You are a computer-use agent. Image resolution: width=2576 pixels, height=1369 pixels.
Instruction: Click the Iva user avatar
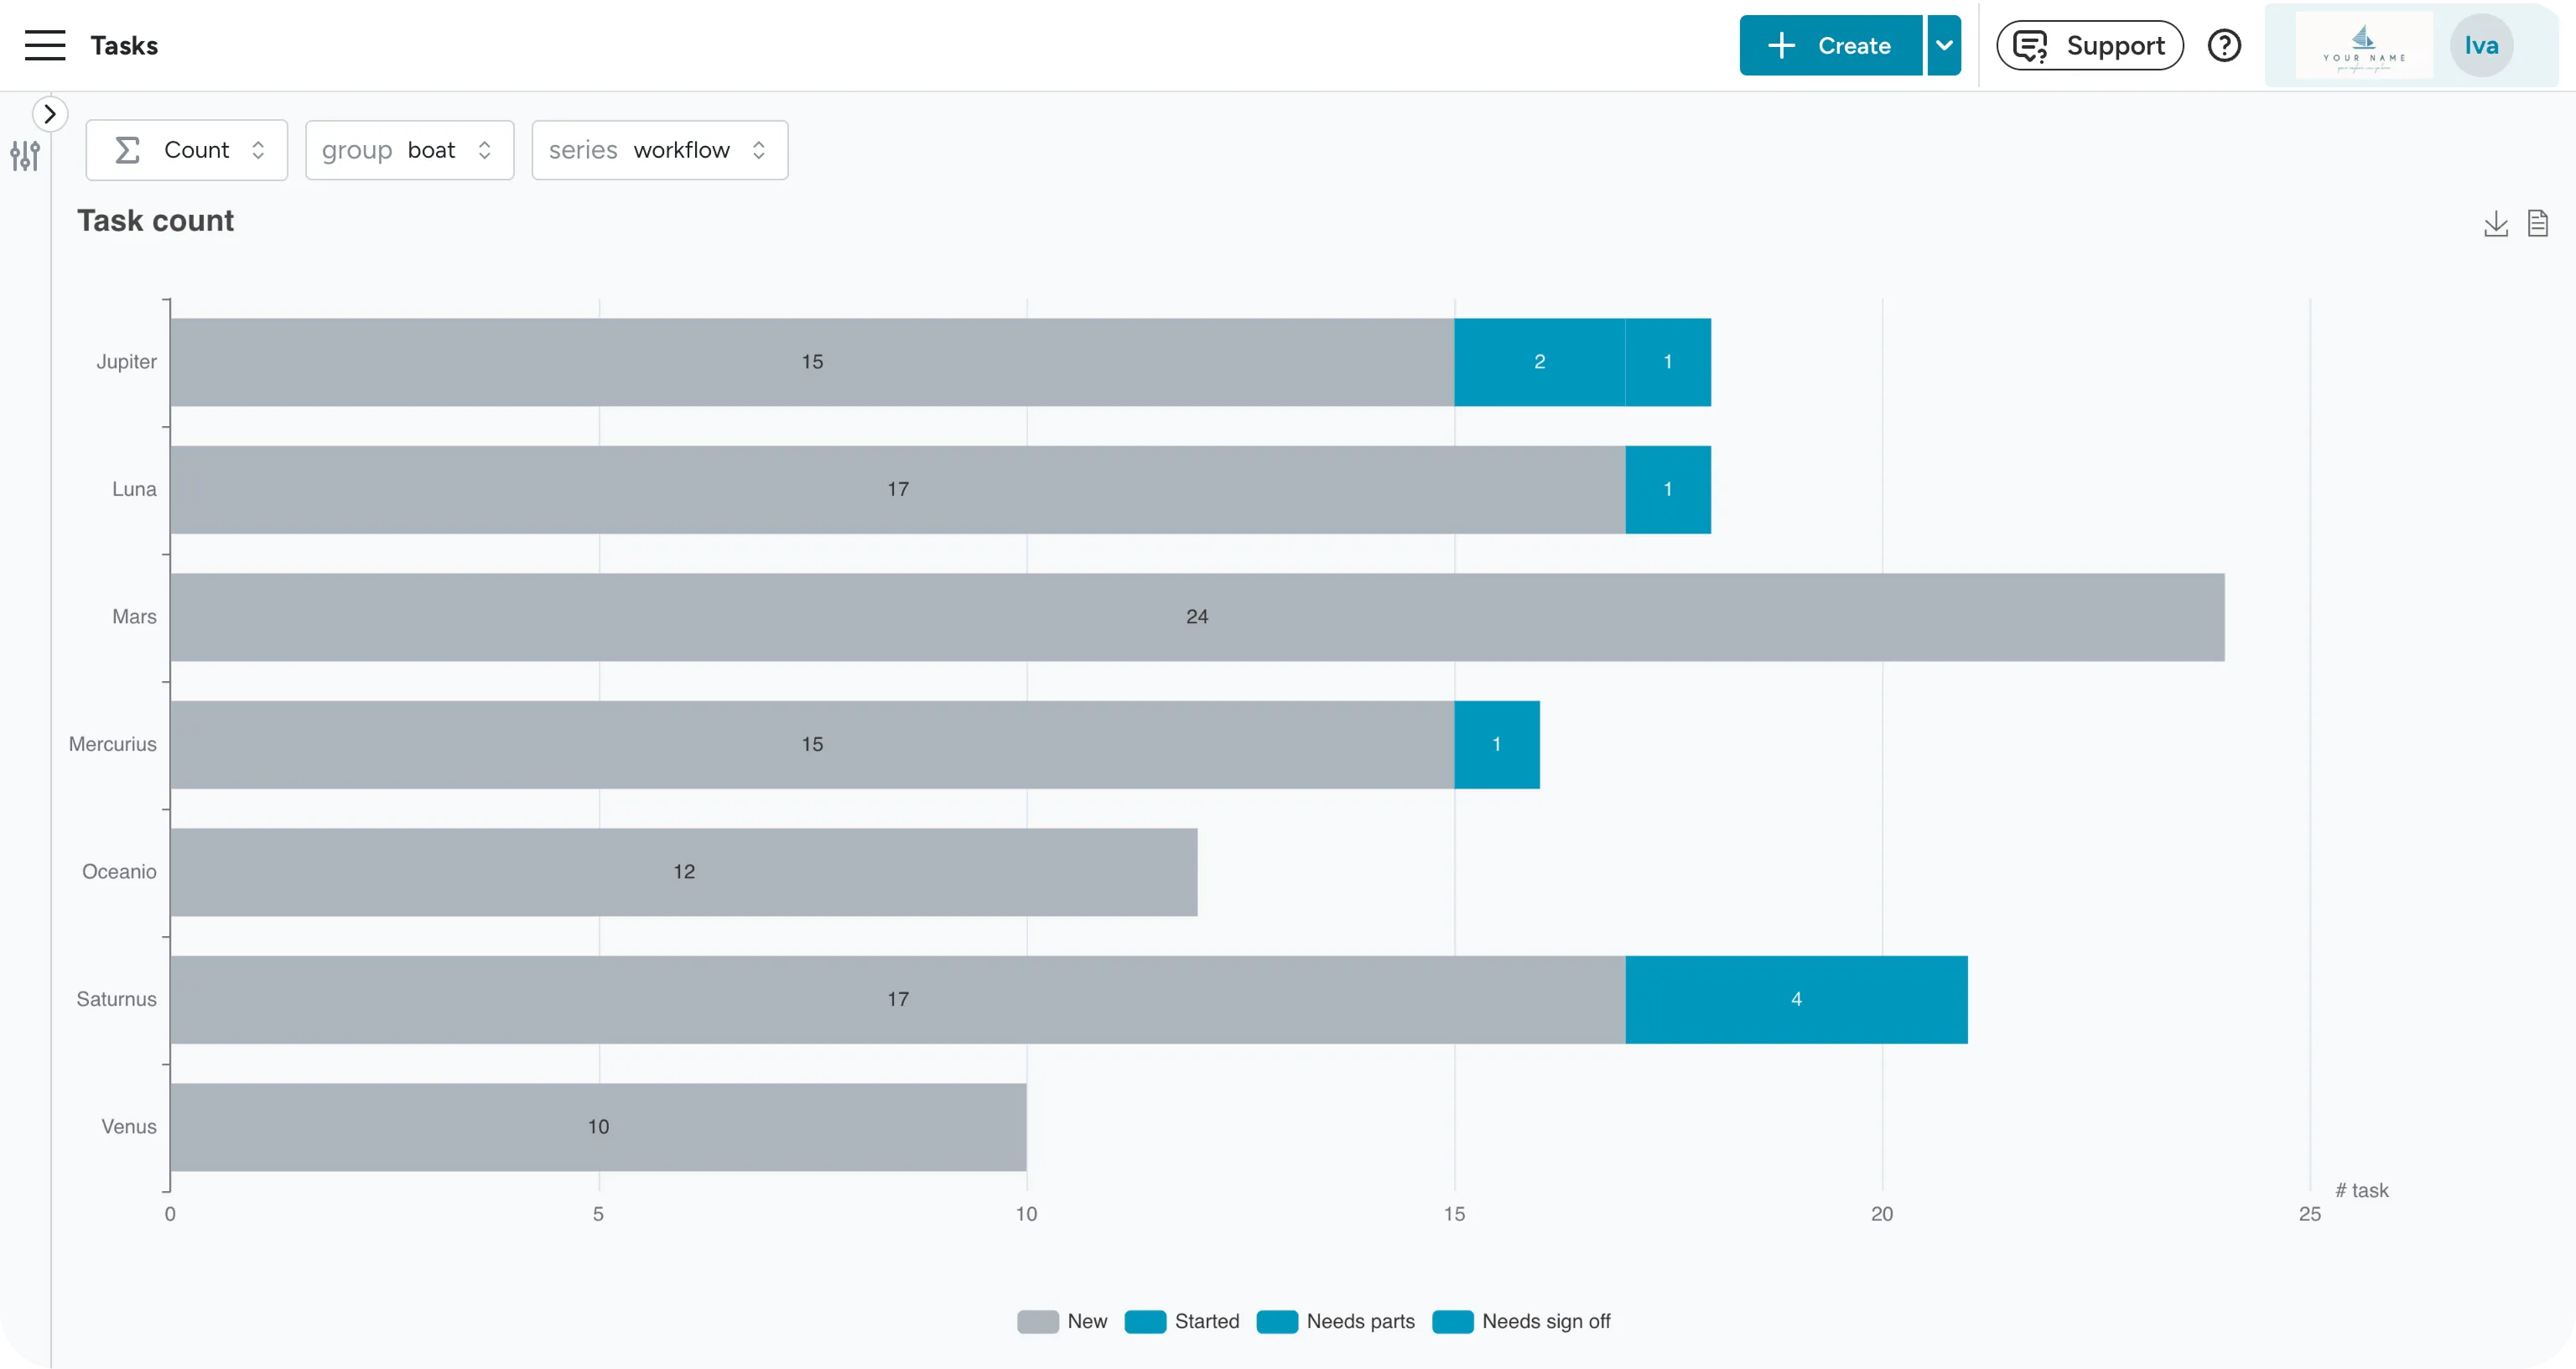pyautogui.click(x=2480, y=46)
